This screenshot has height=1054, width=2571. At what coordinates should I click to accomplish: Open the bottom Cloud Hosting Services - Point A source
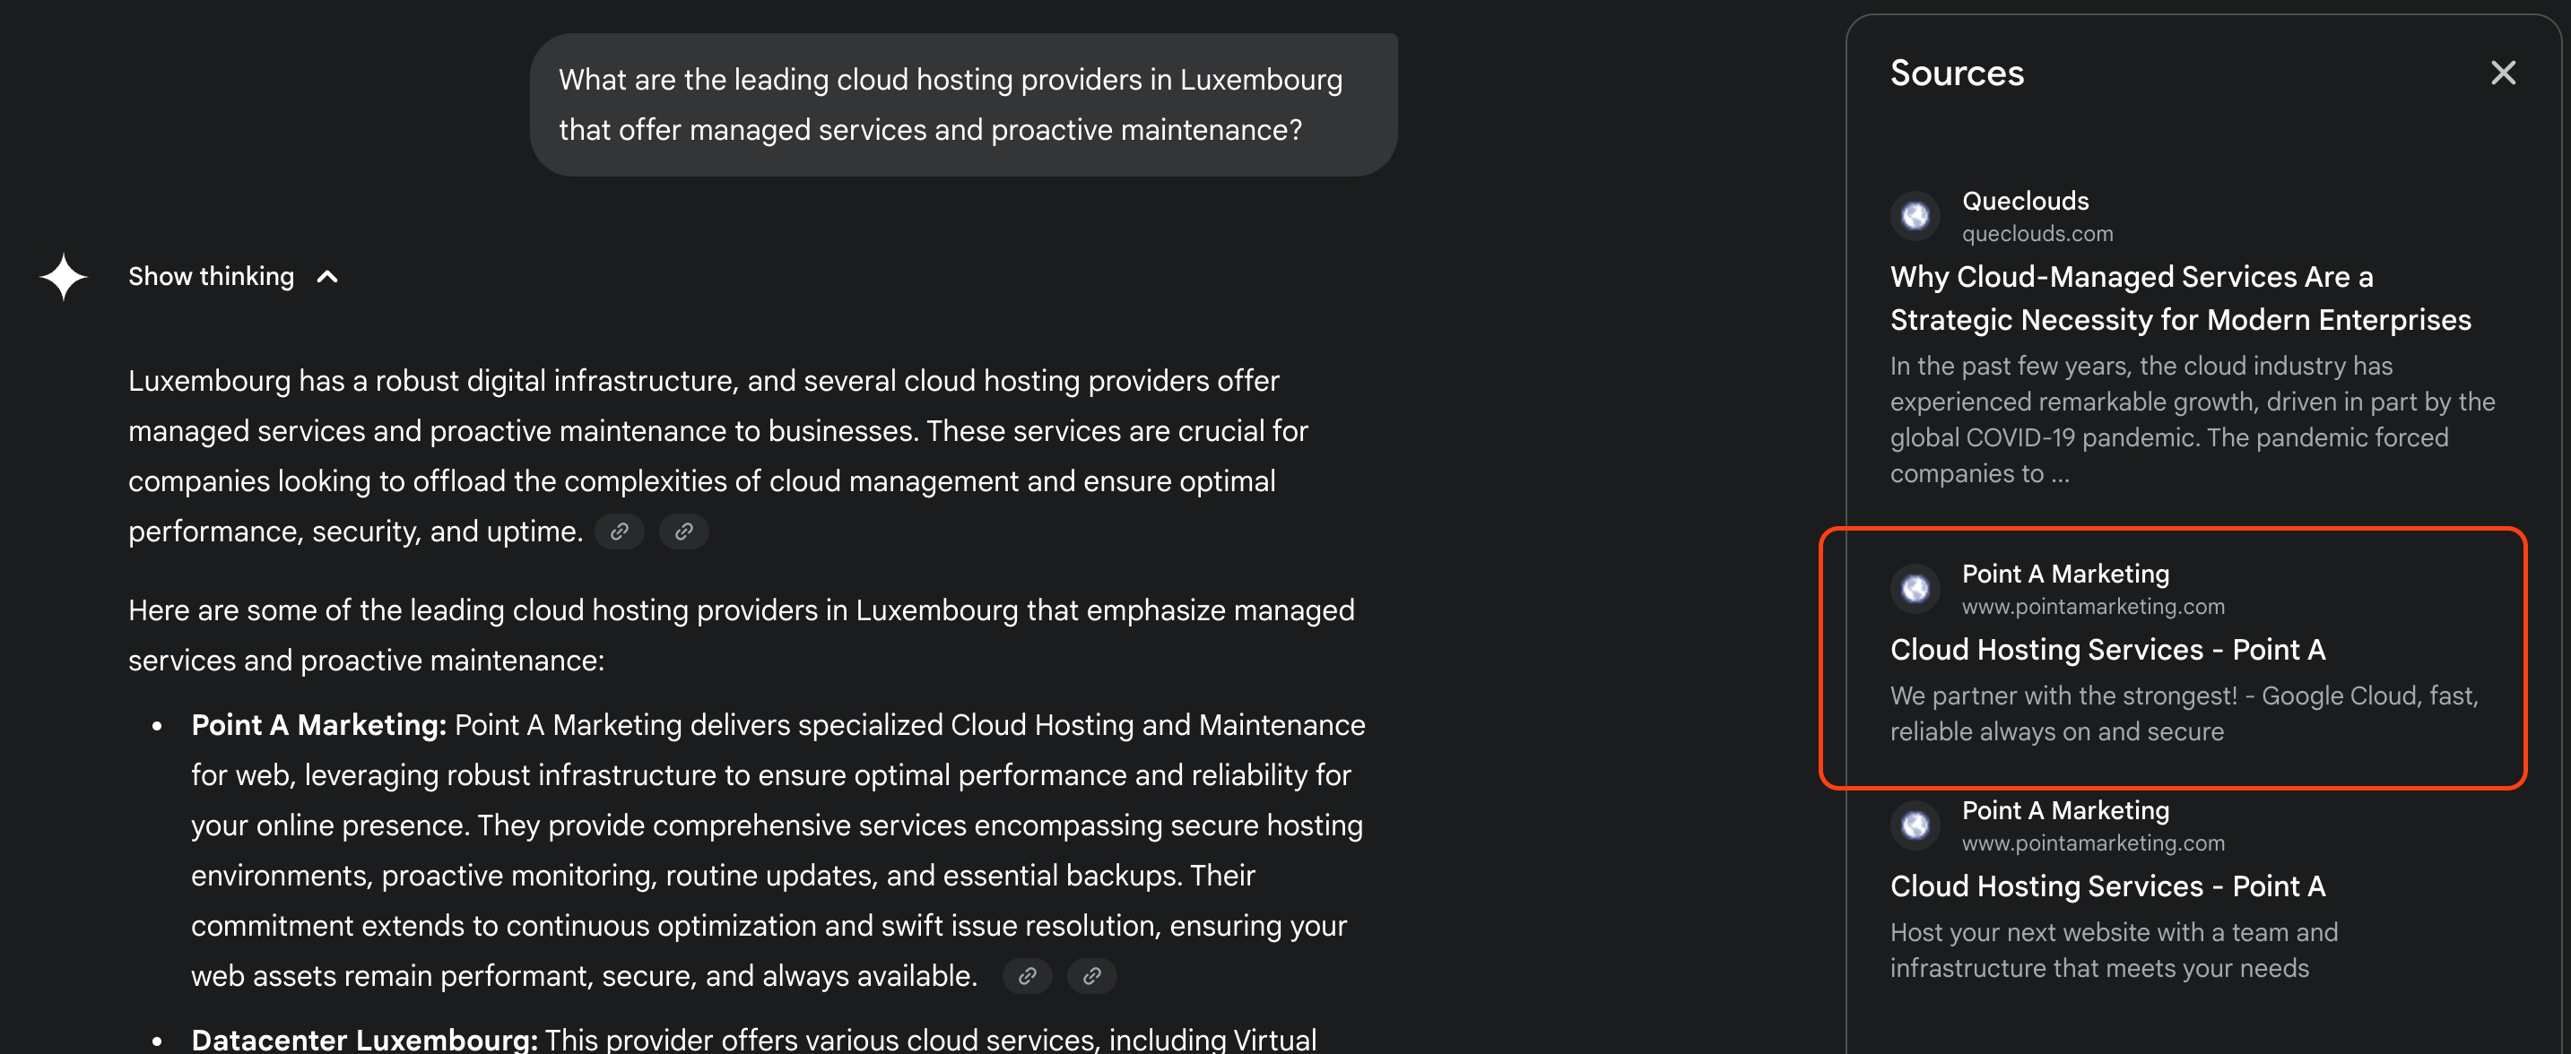coord(2106,886)
